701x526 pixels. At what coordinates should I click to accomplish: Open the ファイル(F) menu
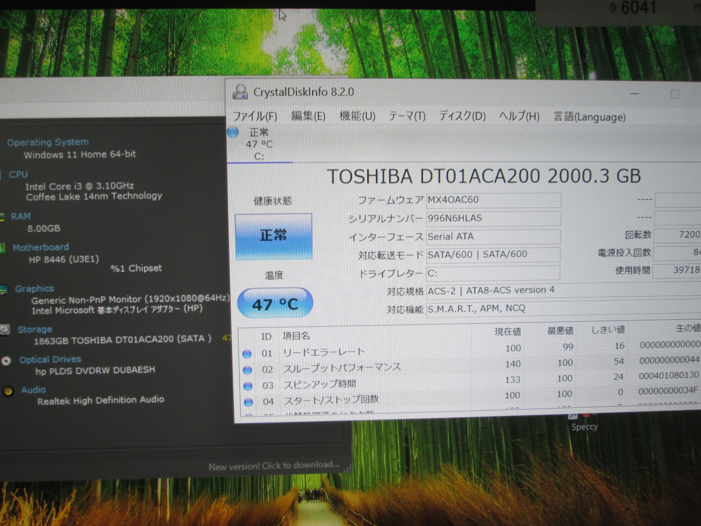tap(255, 116)
